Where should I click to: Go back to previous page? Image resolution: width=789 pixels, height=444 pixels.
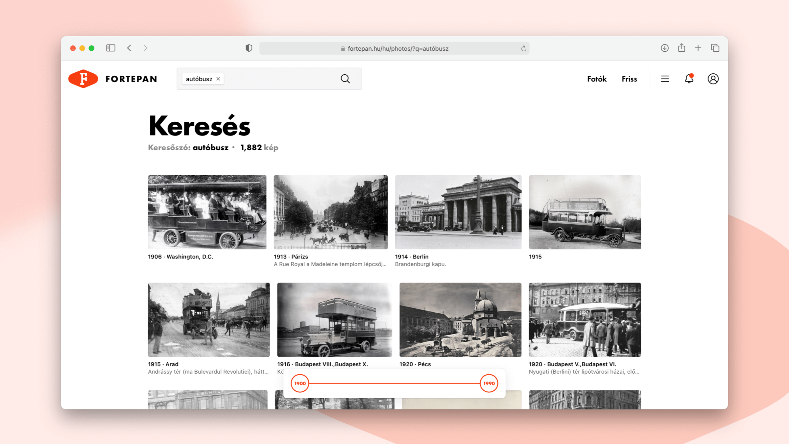pyautogui.click(x=130, y=48)
